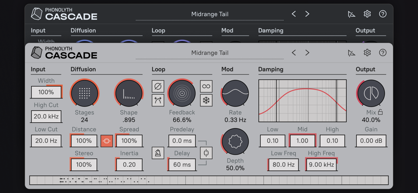
Task: Click the Diffusion section heading in light window
Action: (x=83, y=69)
